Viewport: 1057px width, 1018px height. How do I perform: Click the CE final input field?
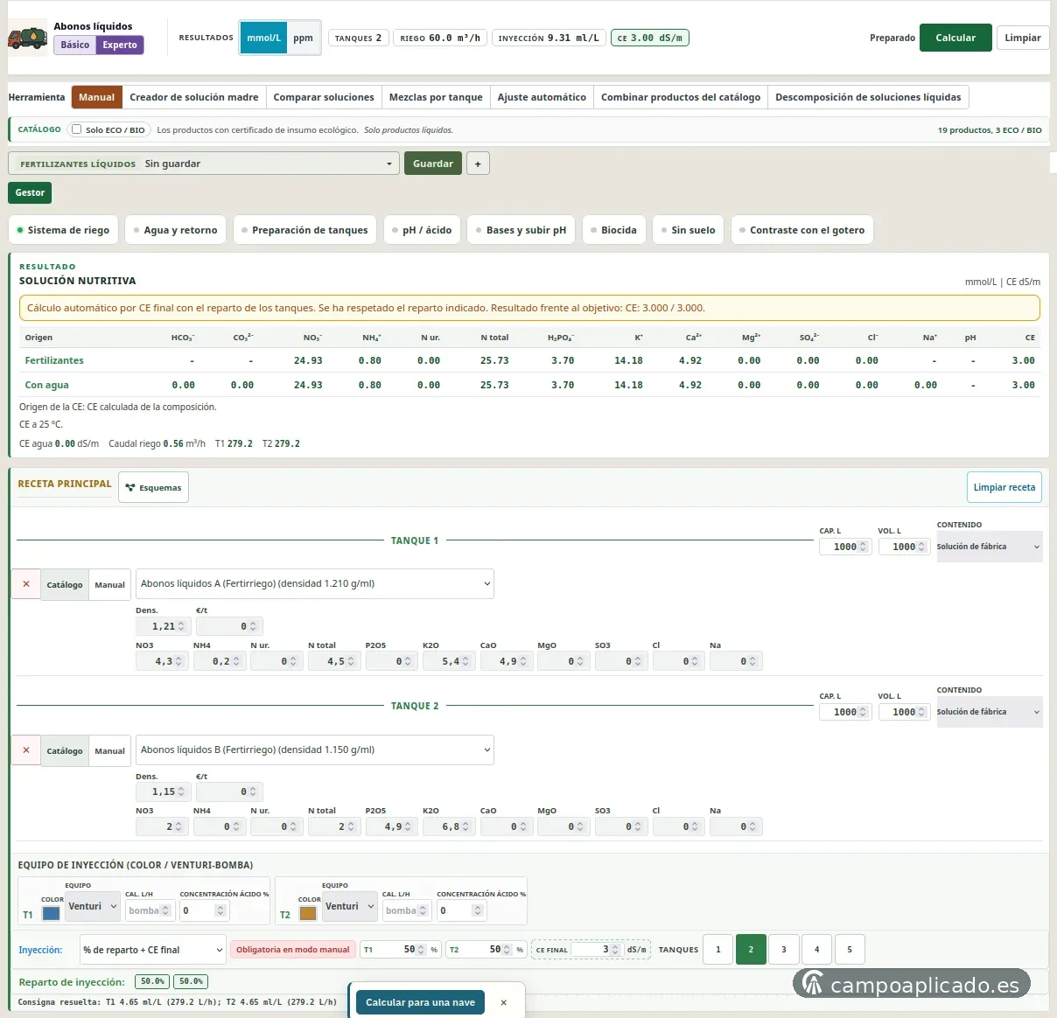596,950
